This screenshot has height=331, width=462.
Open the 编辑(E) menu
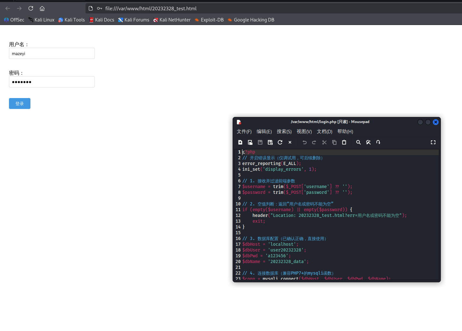(264, 132)
